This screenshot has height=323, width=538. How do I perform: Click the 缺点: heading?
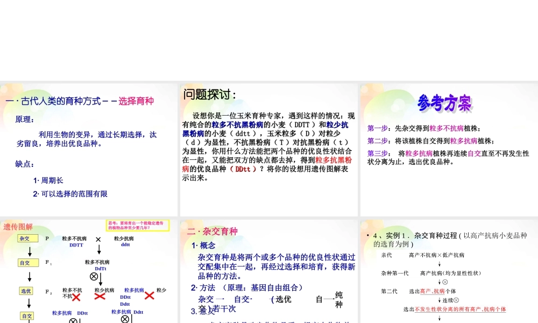click(x=25, y=164)
